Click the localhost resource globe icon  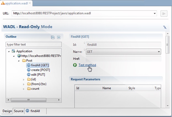tap(19, 56)
